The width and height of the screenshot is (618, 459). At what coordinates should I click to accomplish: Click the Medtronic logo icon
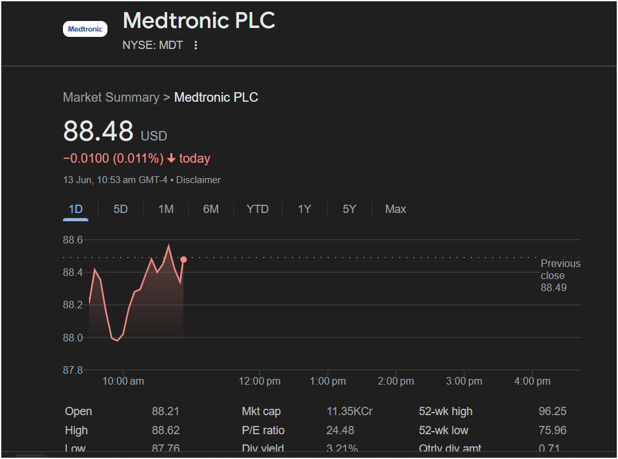[85, 29]
